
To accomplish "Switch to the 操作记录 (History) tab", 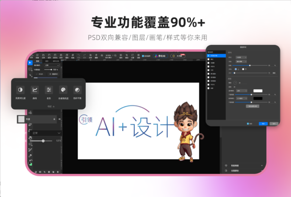I will pos(56,61).
